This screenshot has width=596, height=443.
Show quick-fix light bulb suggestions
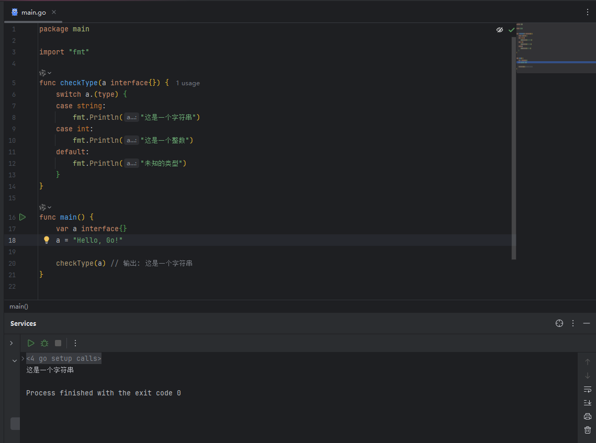(47, 240)
